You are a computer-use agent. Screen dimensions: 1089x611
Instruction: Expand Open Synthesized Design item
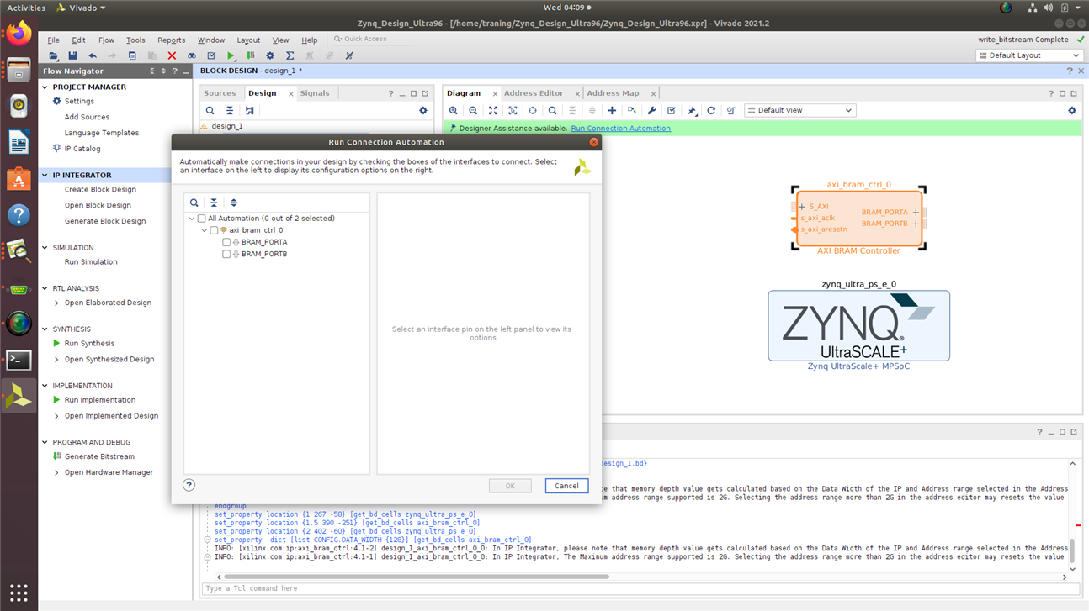[56, 359]
